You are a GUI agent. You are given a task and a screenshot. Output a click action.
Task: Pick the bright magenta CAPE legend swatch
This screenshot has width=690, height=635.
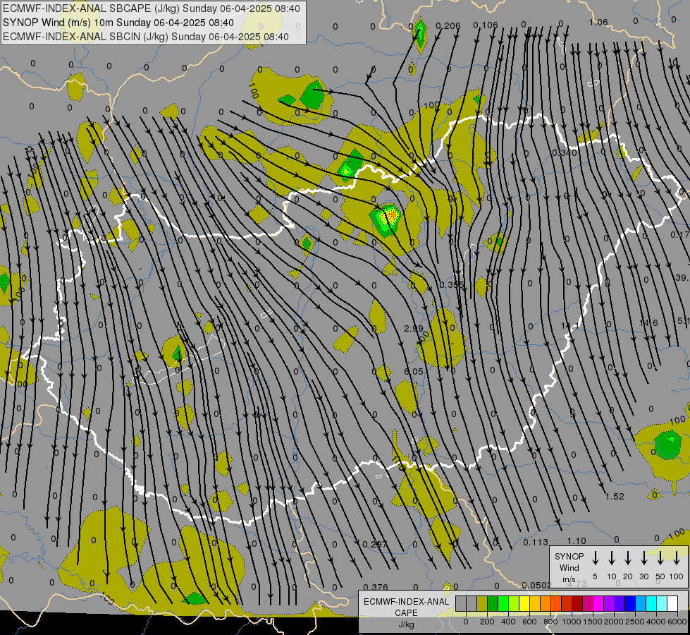(x=598, y=604)
